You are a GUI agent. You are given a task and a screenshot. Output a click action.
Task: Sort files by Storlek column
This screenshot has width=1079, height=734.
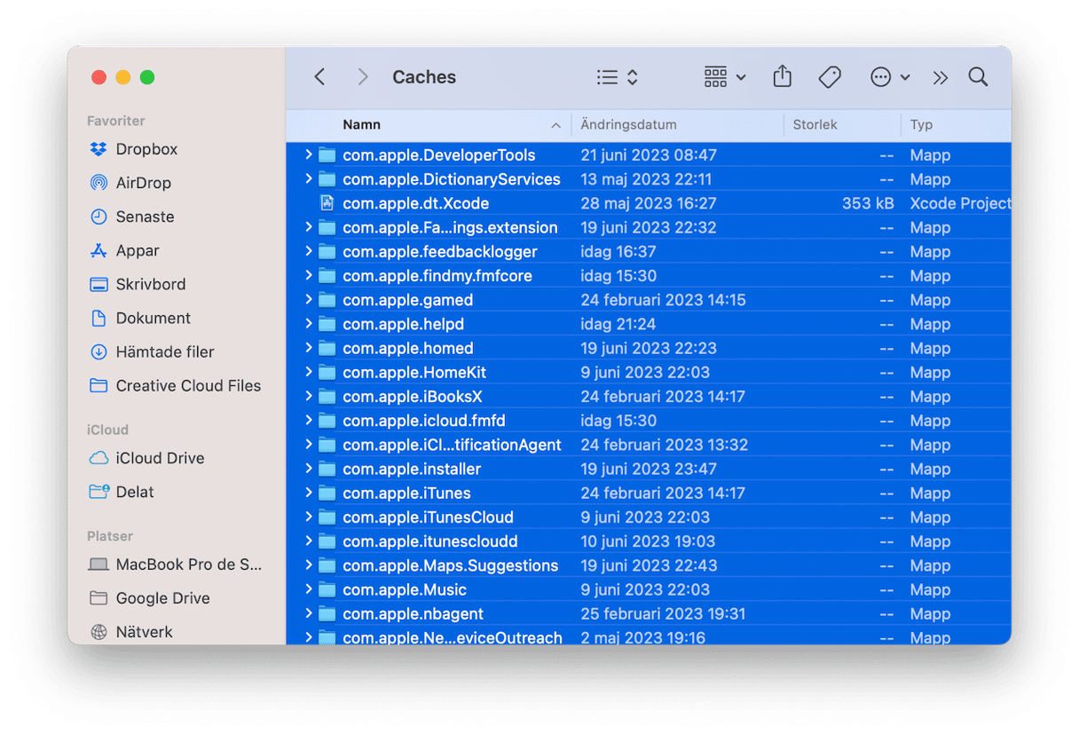tap(815, 125)
